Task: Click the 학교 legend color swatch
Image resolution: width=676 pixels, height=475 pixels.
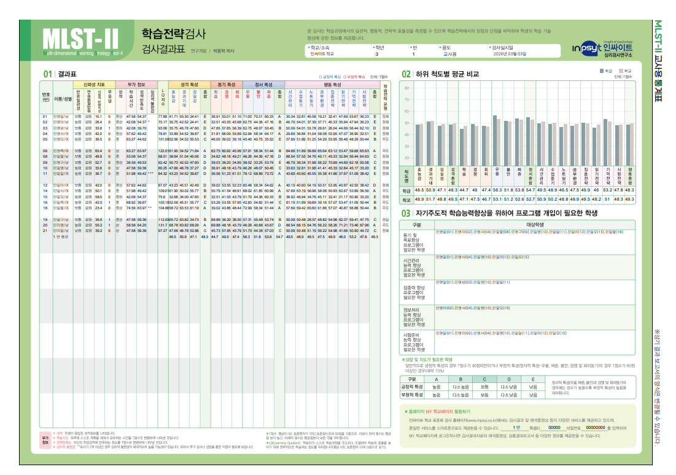Action: [620, 71]
